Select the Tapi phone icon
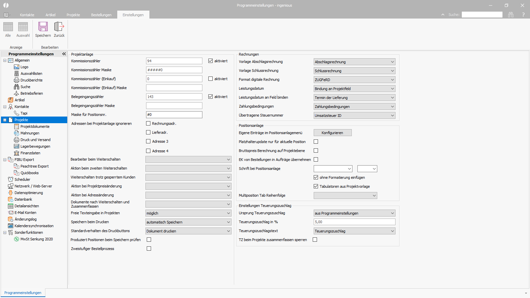530x298 pixels. click(17, 113)
